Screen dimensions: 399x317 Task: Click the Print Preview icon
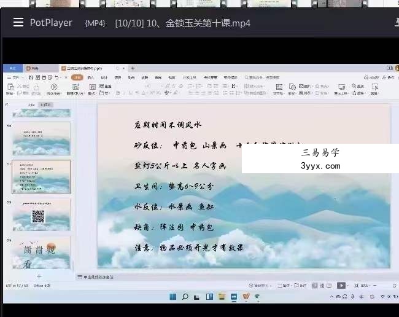click(x=50, y=77)
